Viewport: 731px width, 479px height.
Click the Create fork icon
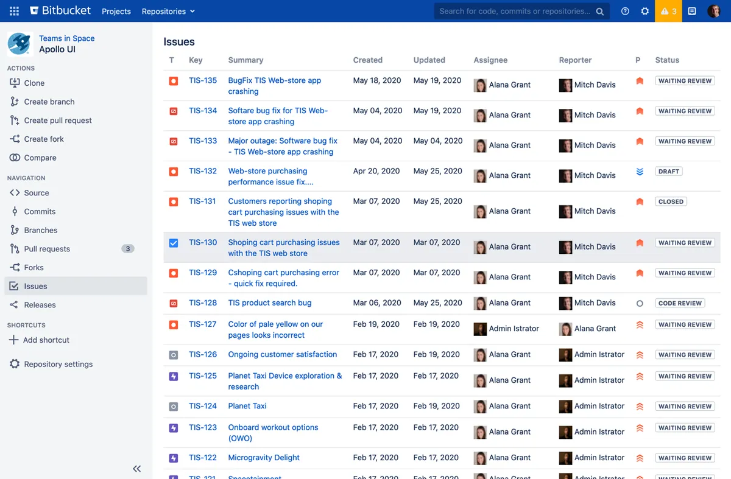pos(15,139)
